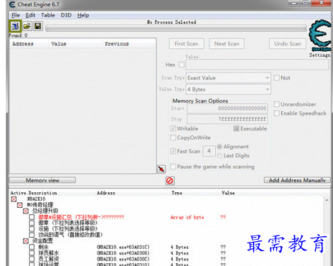Enable Pause the game while scanning
Viewport: 333px width, 266px height.
(173, 167)
